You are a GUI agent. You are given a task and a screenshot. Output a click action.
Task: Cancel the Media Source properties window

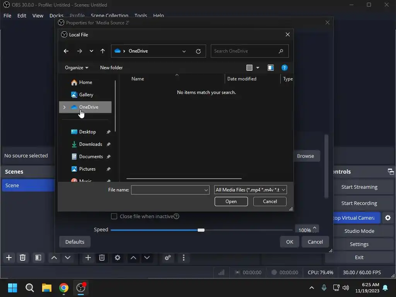coord(315,242)
